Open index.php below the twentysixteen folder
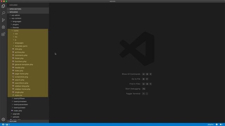The width and height of the screenshot is (225, 126). pyautogui.click(x=28, y=111)
